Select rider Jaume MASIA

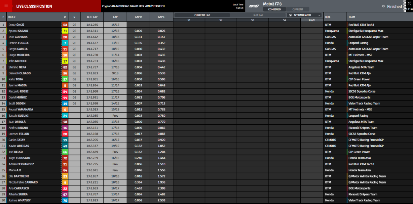(x=18, y=85)
